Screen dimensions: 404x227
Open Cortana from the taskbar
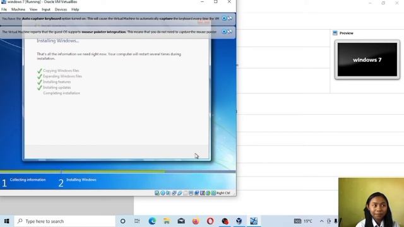123,221
